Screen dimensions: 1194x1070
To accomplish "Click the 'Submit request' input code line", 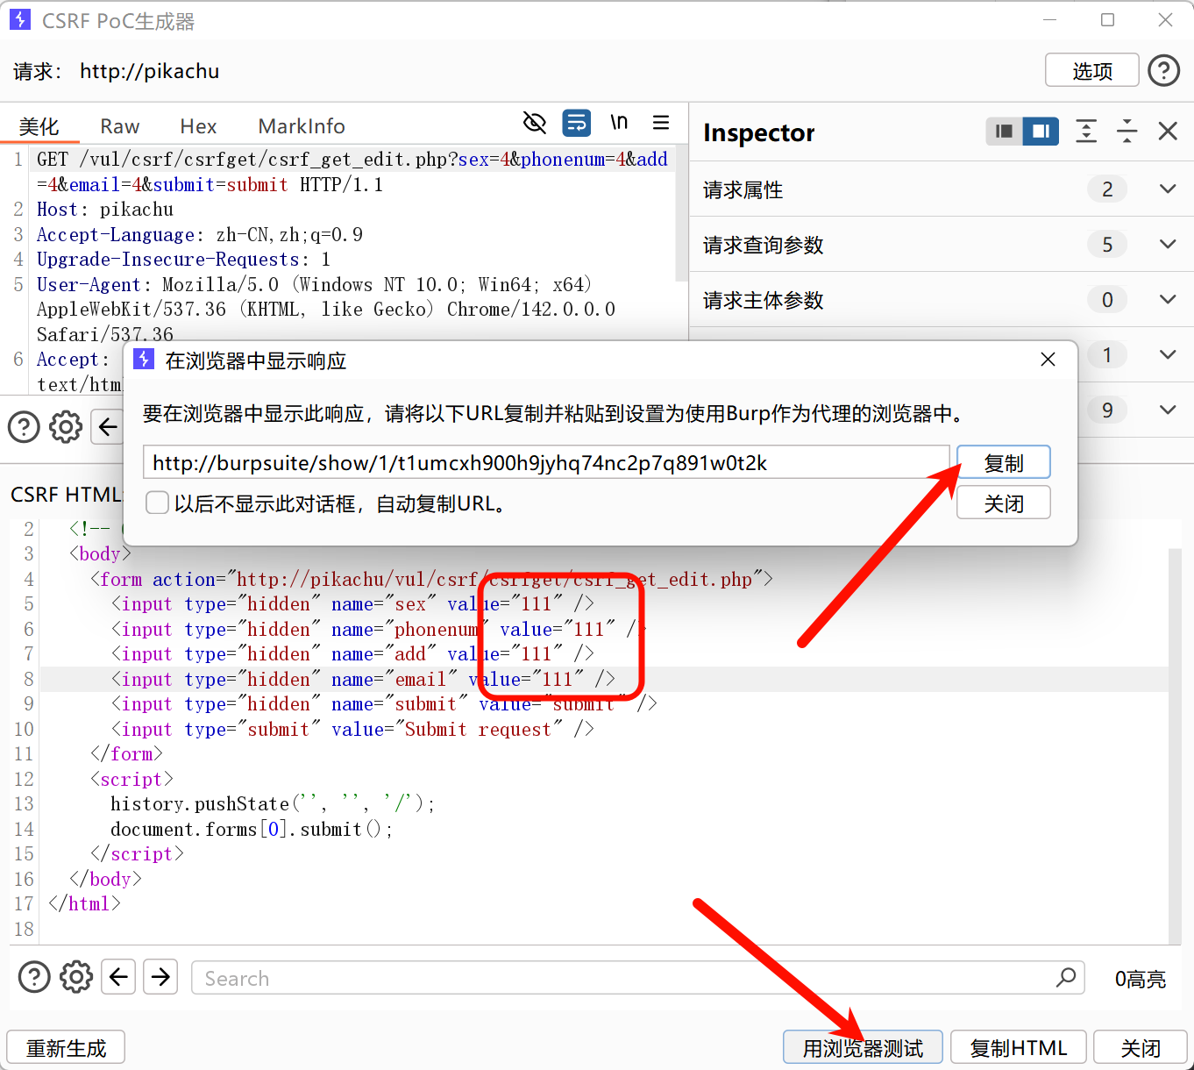I will click(x=352, y=729).
